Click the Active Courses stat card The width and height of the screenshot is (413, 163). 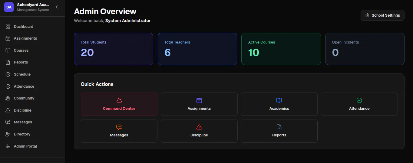[281, 49]
